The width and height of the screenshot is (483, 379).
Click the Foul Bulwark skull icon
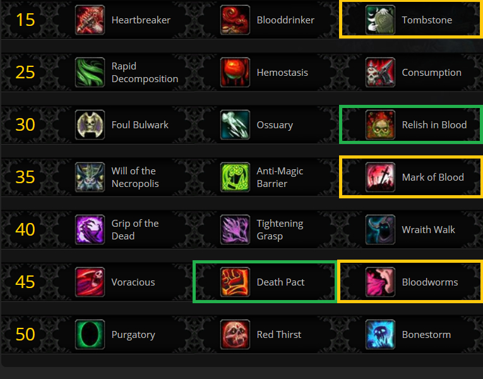coord(90,125)
